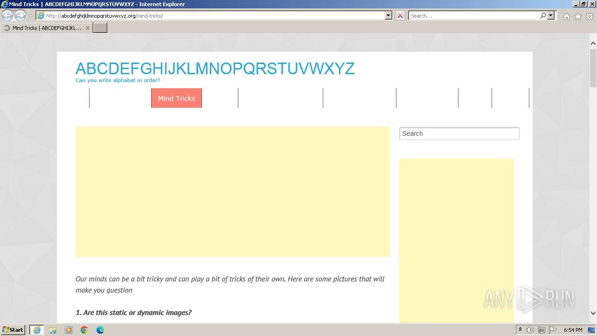Open the network tray icon
Image resolution: width=597 pixels, height=336 pixels.
[541, 330]
